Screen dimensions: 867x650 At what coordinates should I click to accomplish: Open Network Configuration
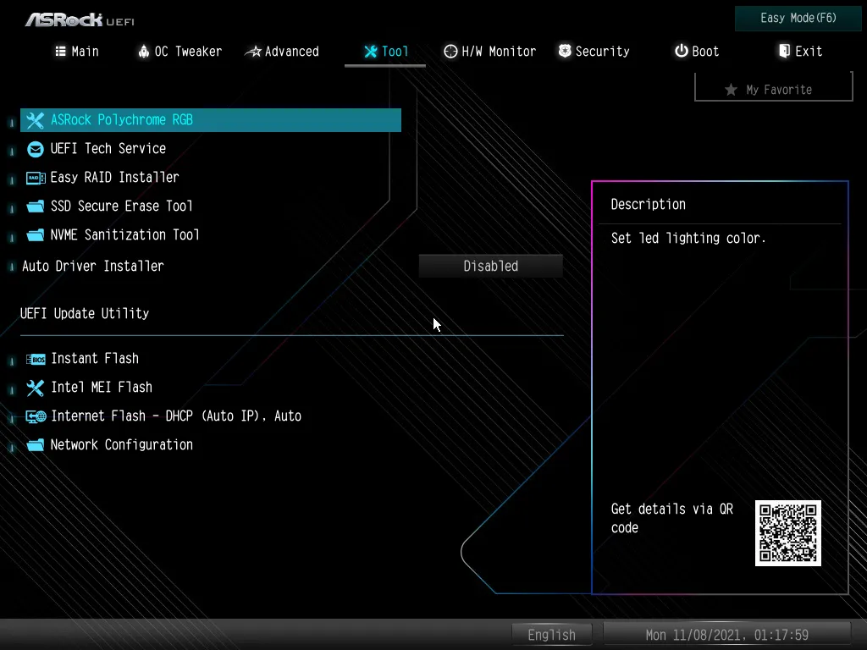pyautogui.click(x=122, y=445)
